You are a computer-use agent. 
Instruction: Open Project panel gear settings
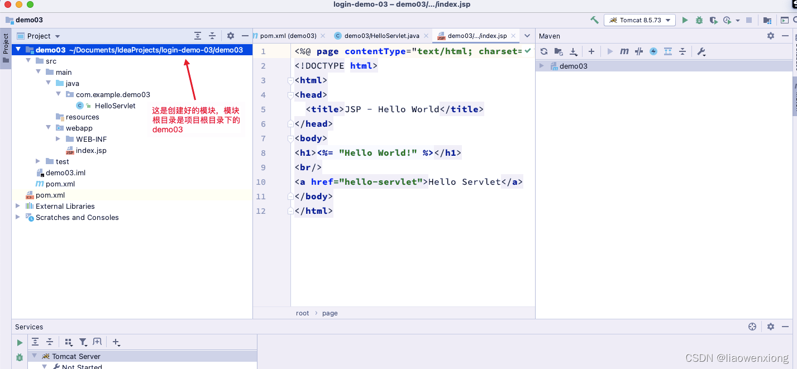231,36
